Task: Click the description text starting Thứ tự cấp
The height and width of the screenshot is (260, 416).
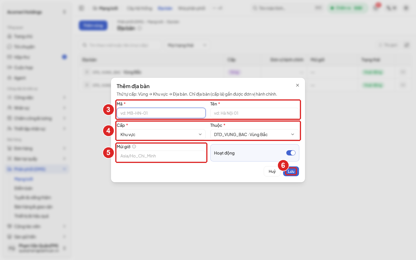Action: 197,94
